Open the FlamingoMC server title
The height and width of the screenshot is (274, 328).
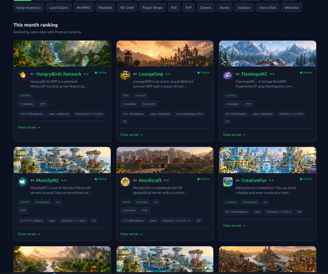(x=254, y=74)
